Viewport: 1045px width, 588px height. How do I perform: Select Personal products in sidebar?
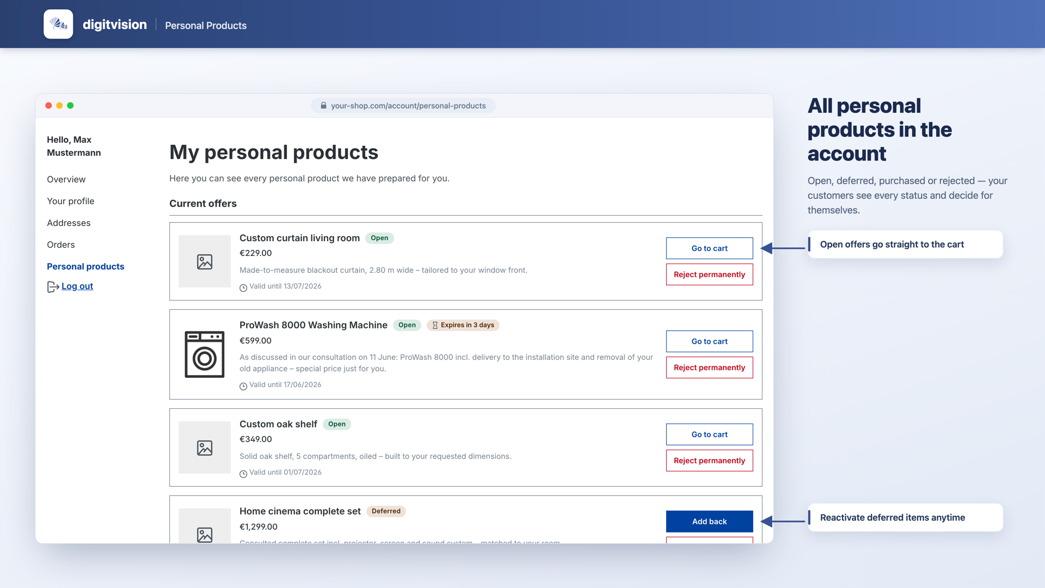click(x=85, y=267)
